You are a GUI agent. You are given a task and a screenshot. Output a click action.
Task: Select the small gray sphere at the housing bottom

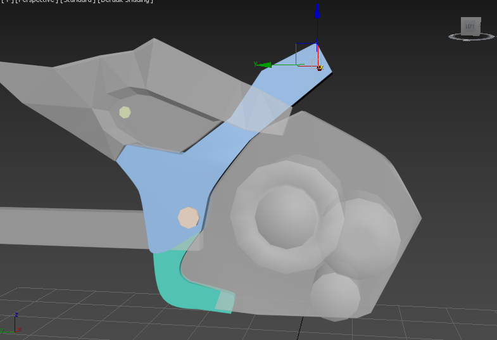335,296
